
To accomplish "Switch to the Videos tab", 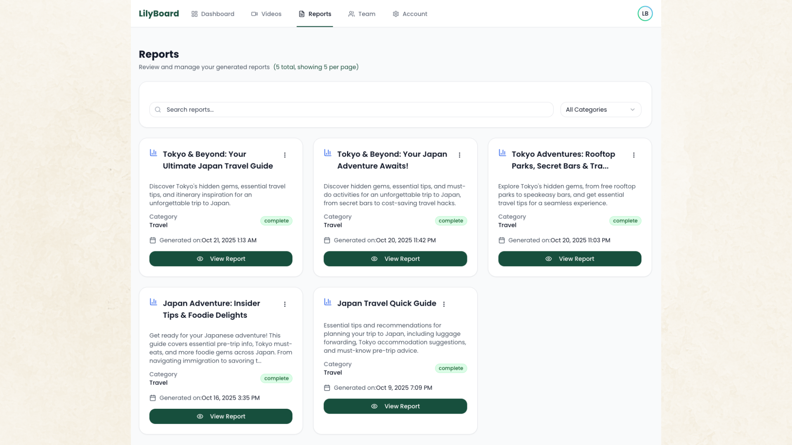I will tap(266, 14).
